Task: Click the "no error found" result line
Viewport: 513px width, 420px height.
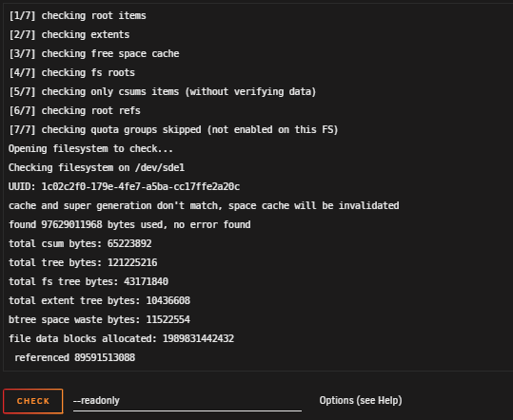Action: pos(129,224)
